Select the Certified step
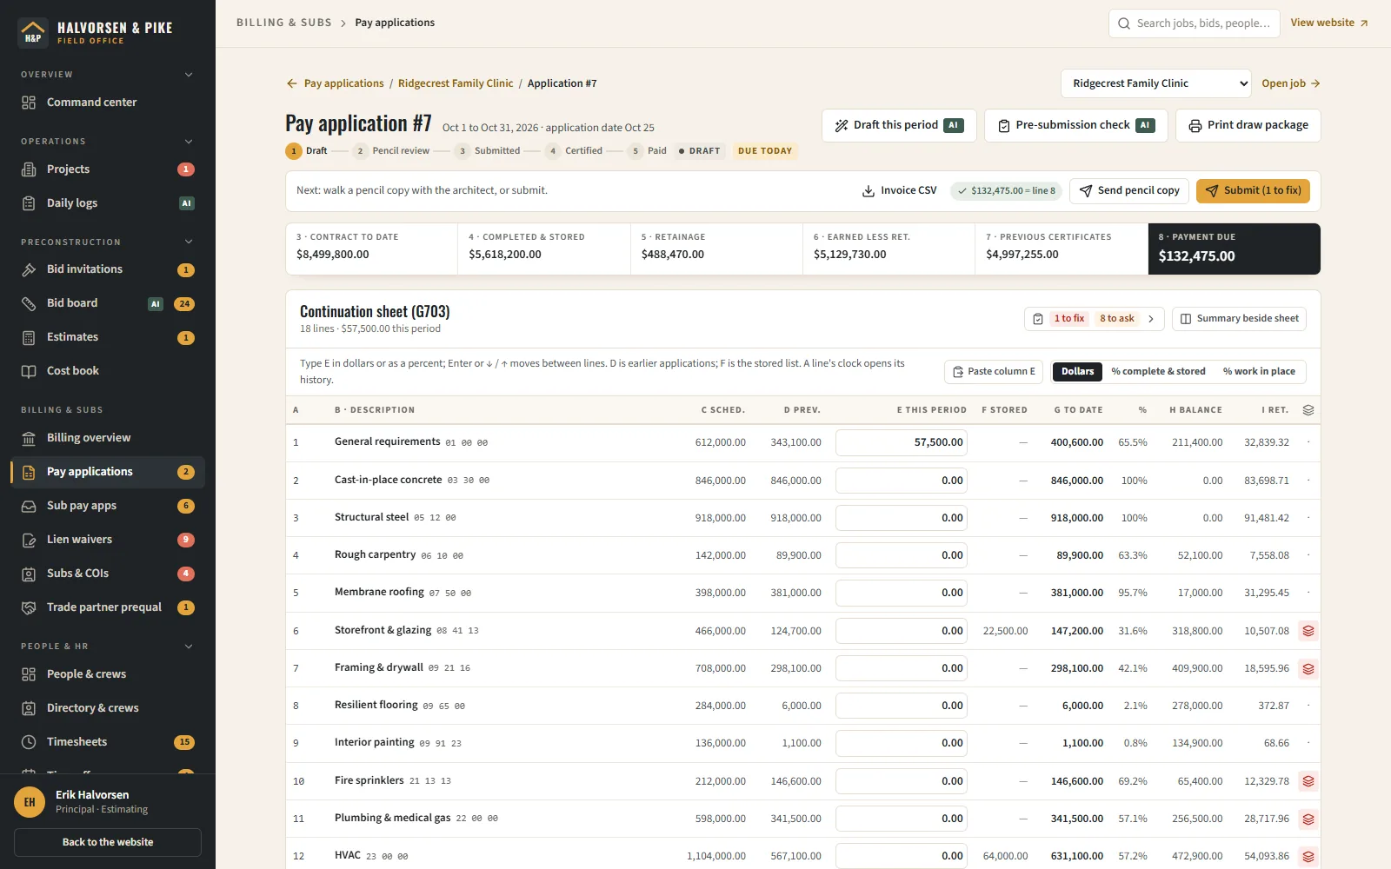The height and width of the screenshot is (869, 1391). click(x=574, y=151)
